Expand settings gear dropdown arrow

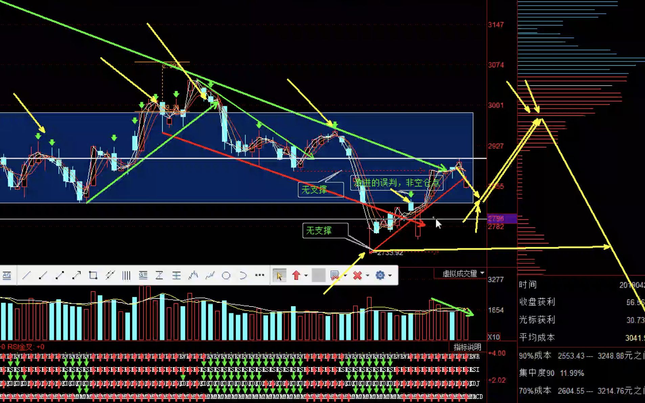coord(390,275)
